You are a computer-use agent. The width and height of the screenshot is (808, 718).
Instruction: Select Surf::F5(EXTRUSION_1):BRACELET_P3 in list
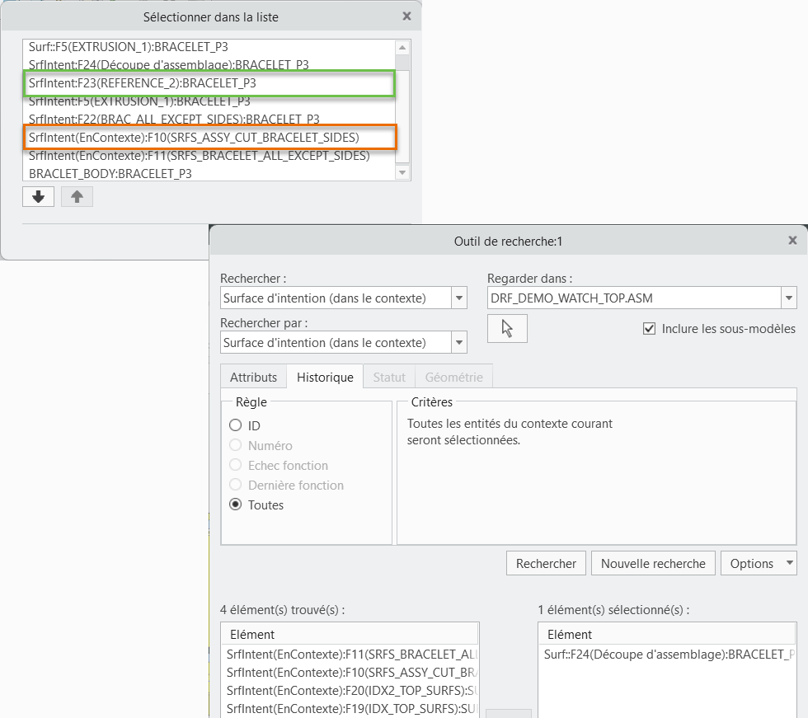point(209,47)
